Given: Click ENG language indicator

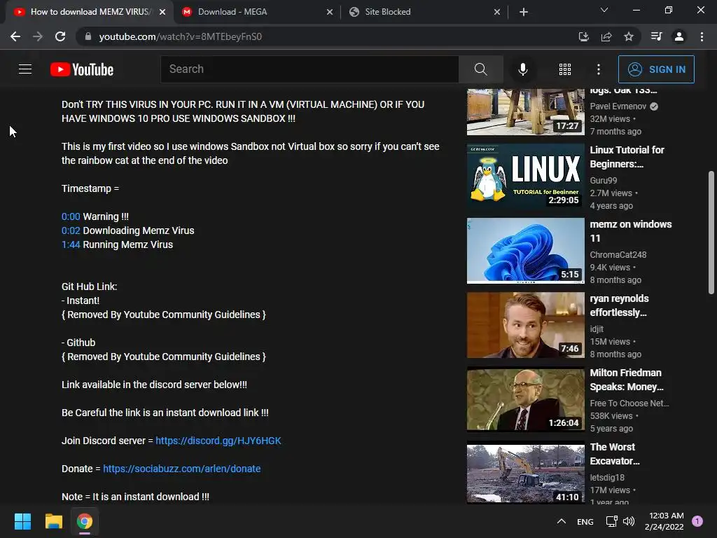Looking at the screenshot, I should 585,521.
